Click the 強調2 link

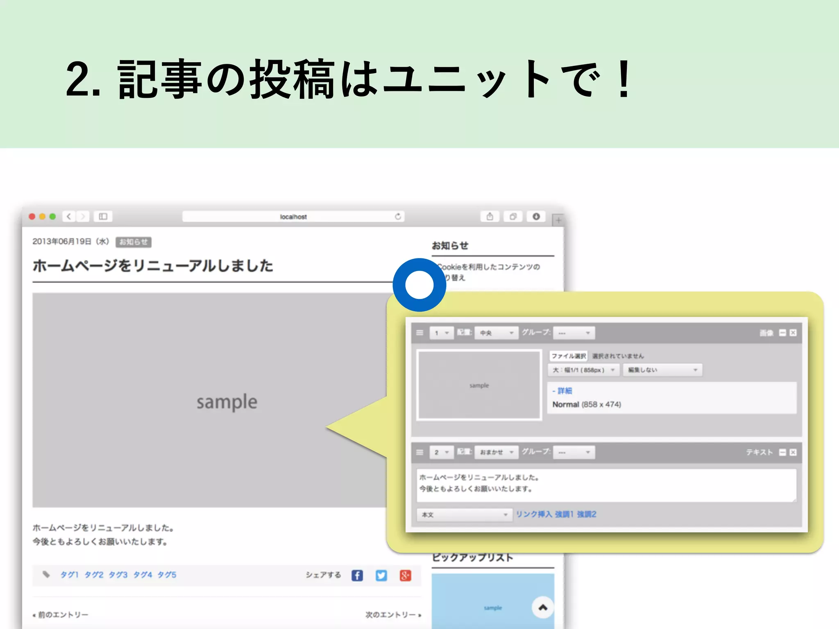pyautogui.click(x=587, y=514)
